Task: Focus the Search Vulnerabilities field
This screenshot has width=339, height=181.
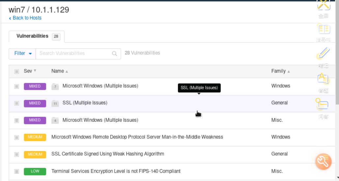Action: pyautogui.click(x=74, y=53)
